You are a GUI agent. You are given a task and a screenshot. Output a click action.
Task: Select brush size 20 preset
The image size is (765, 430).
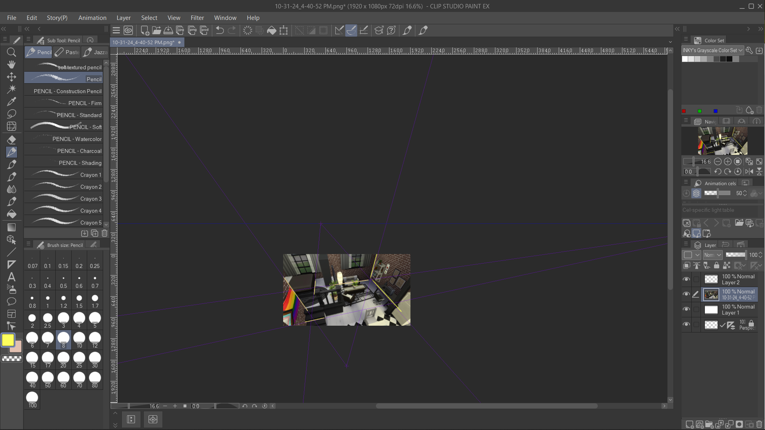pyautogui.click(x=63, y=360)
